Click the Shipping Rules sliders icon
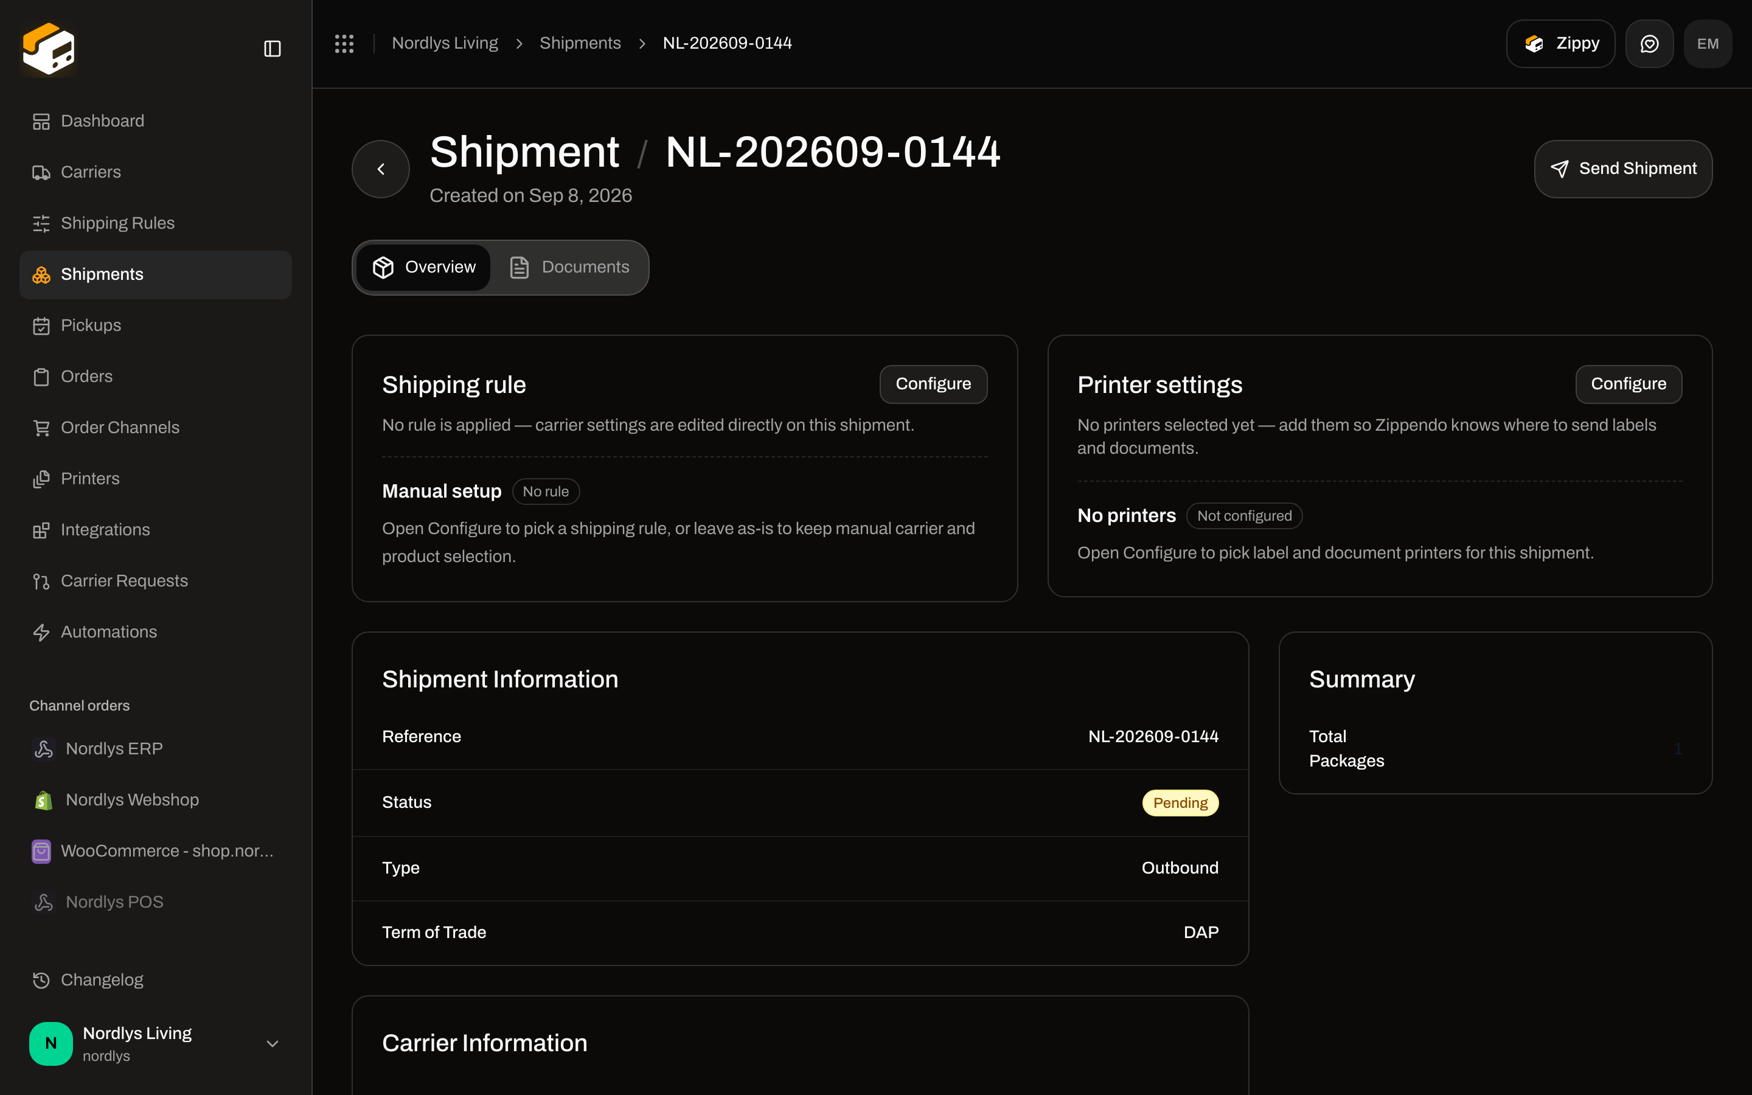 41,224
